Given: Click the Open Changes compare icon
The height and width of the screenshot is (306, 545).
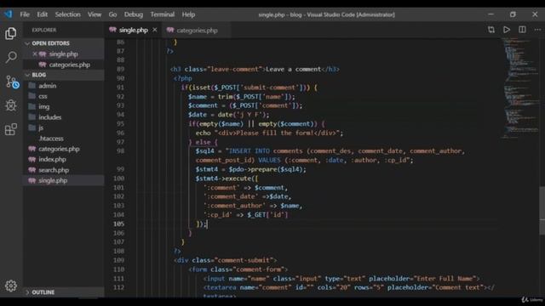Looking at the screenshot, I should pyautogui.click(x=491, y=30).
